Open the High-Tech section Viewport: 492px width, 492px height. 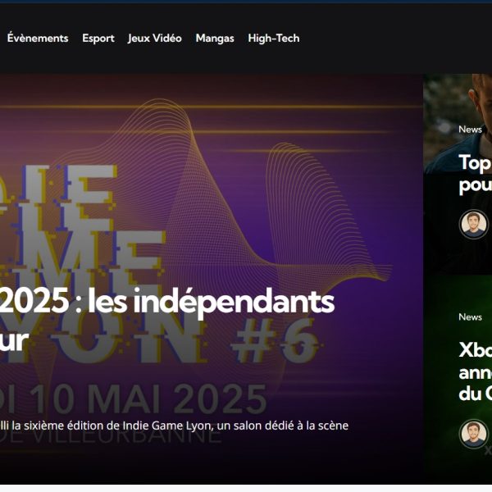coord(274,39)
